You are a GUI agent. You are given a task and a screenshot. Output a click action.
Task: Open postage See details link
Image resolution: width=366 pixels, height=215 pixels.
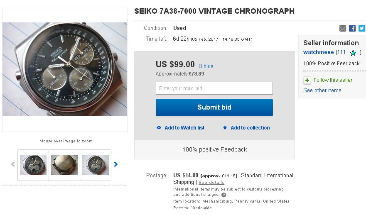(211, 183)
